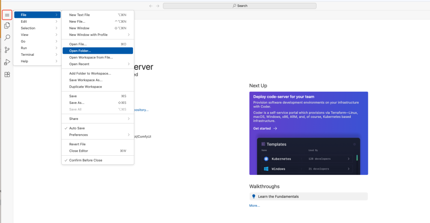Expand the Run submenu
This screenshot has width=430, height=223.
coord(37,48)
